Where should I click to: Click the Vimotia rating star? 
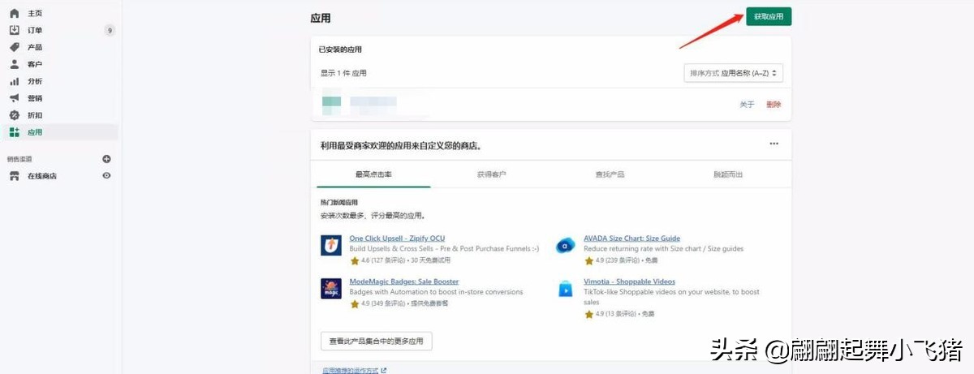click(x=588, y=313)
